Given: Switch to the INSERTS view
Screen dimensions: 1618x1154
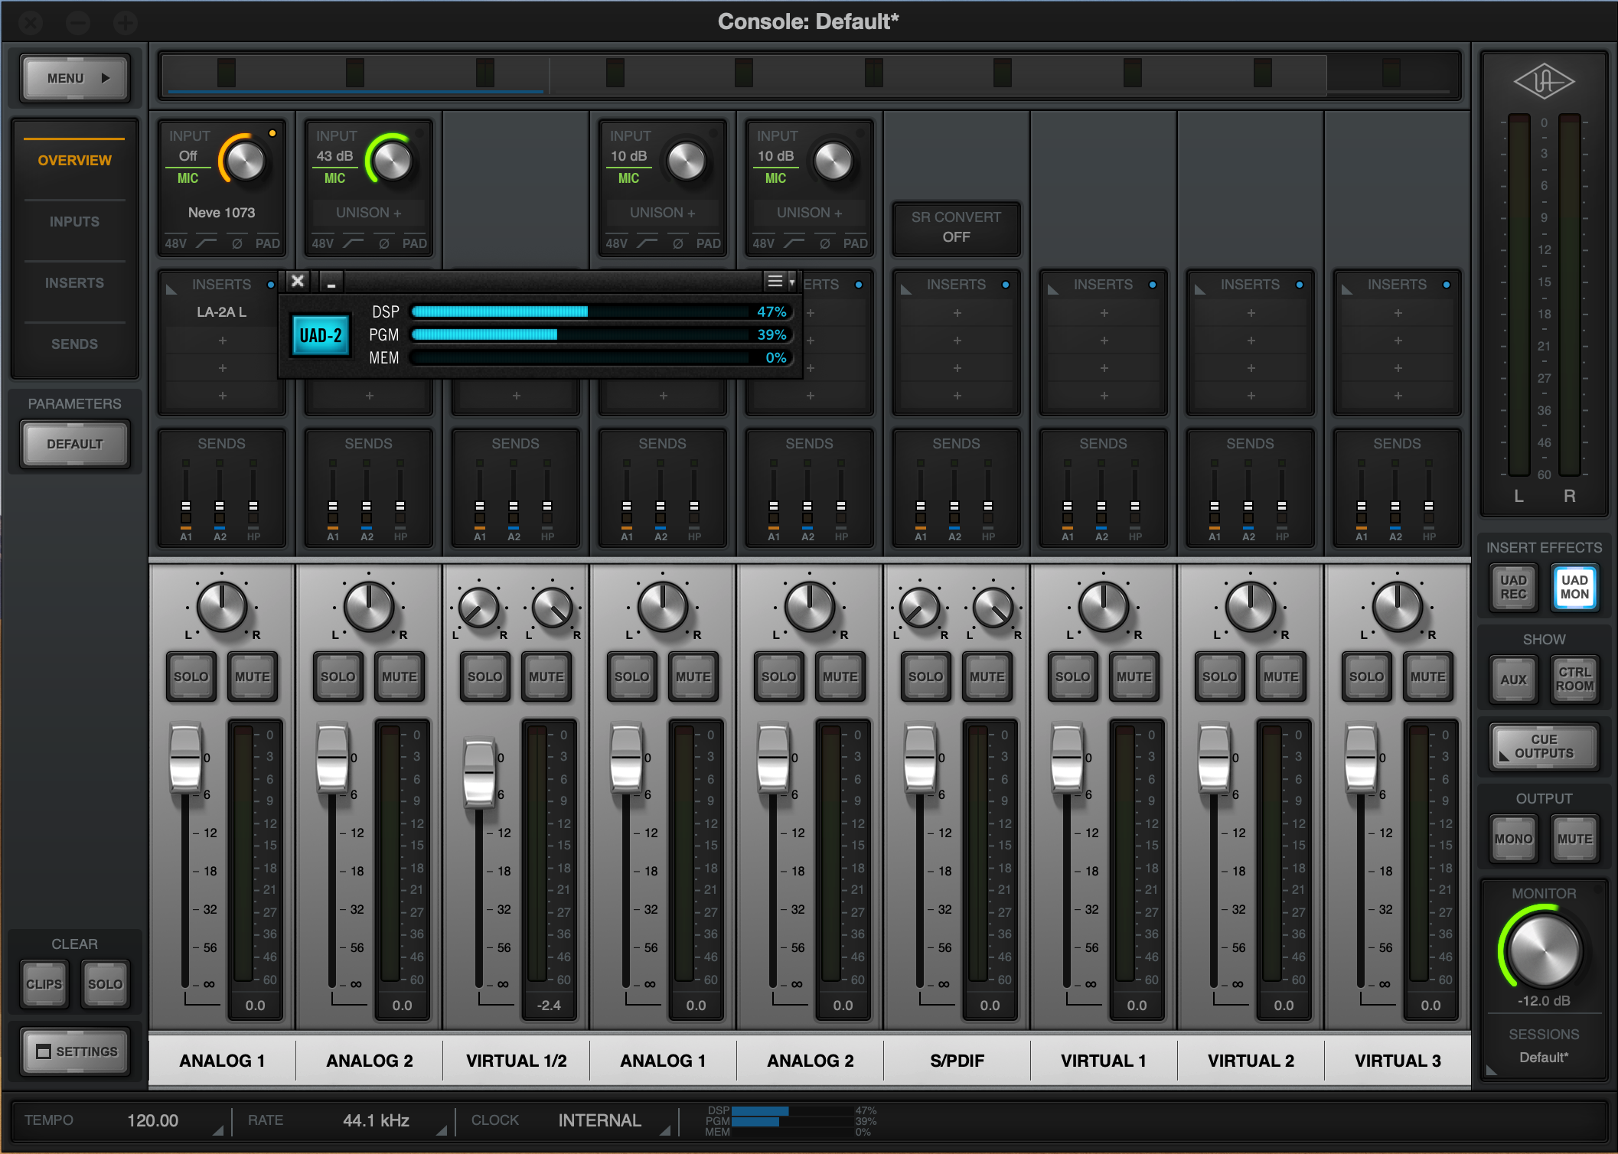Looking at the screenshot, I should [74, 282].
